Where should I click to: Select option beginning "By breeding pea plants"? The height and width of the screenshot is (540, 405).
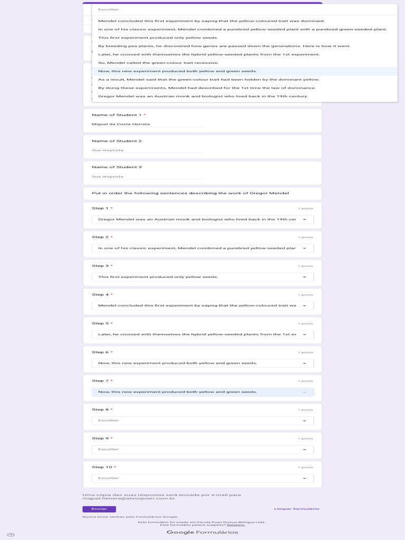click(x=224, y=46)
